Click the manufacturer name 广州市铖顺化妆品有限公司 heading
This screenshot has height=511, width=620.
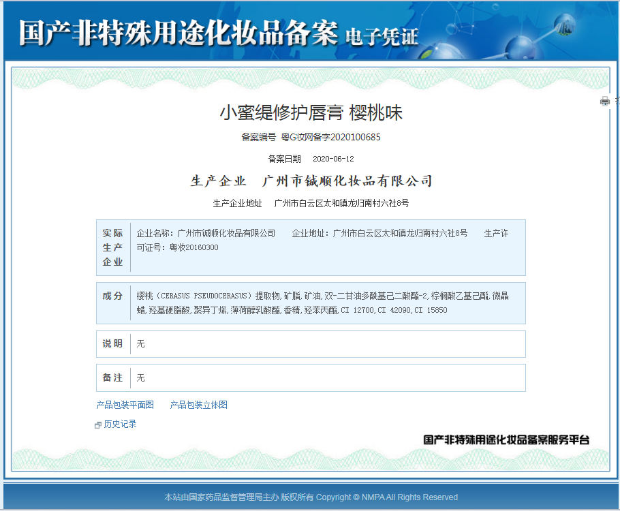[347, 181]
